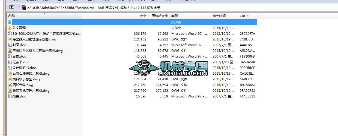Sort by 修改时间 column header

pos(225,16)
